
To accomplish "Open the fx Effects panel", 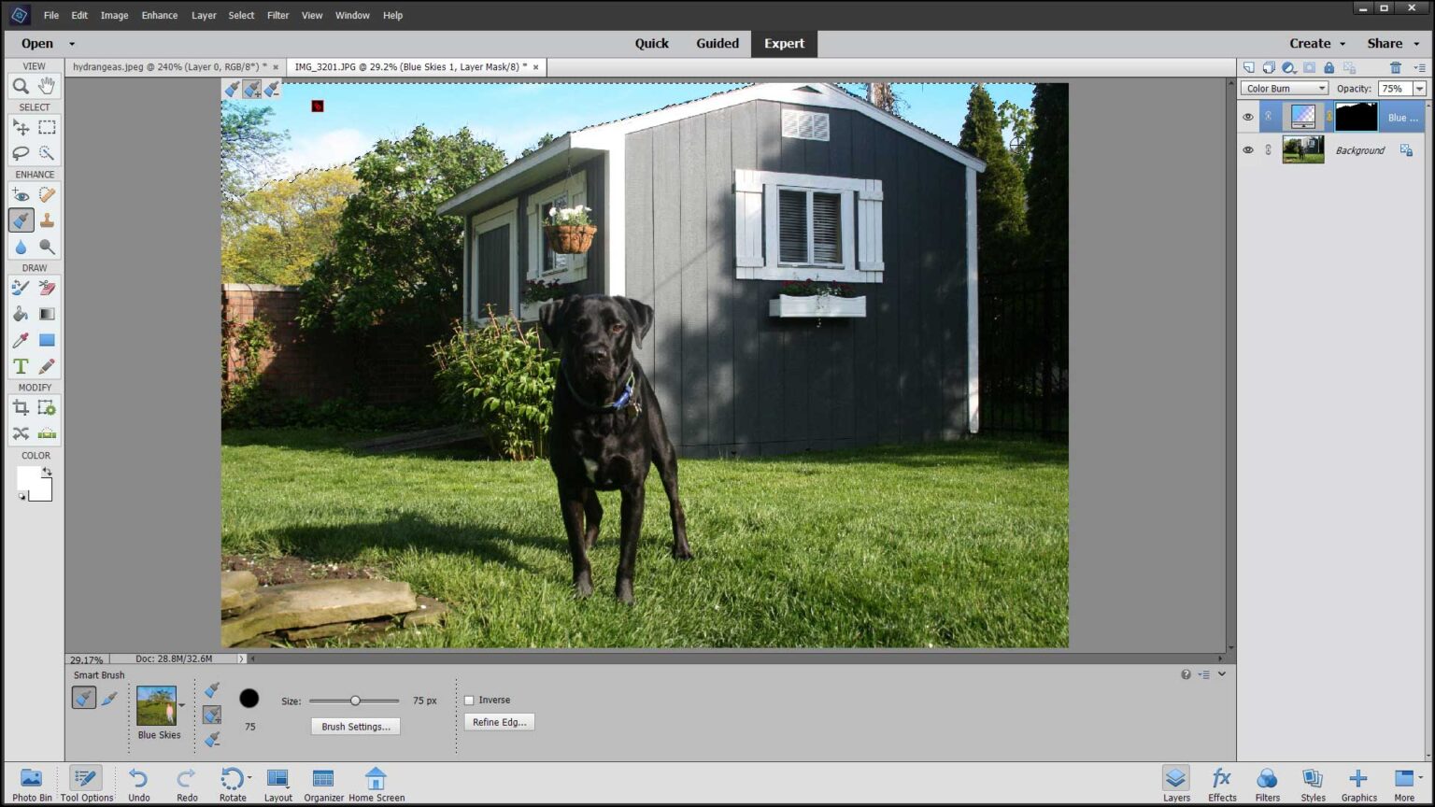I will point(1222,785).
